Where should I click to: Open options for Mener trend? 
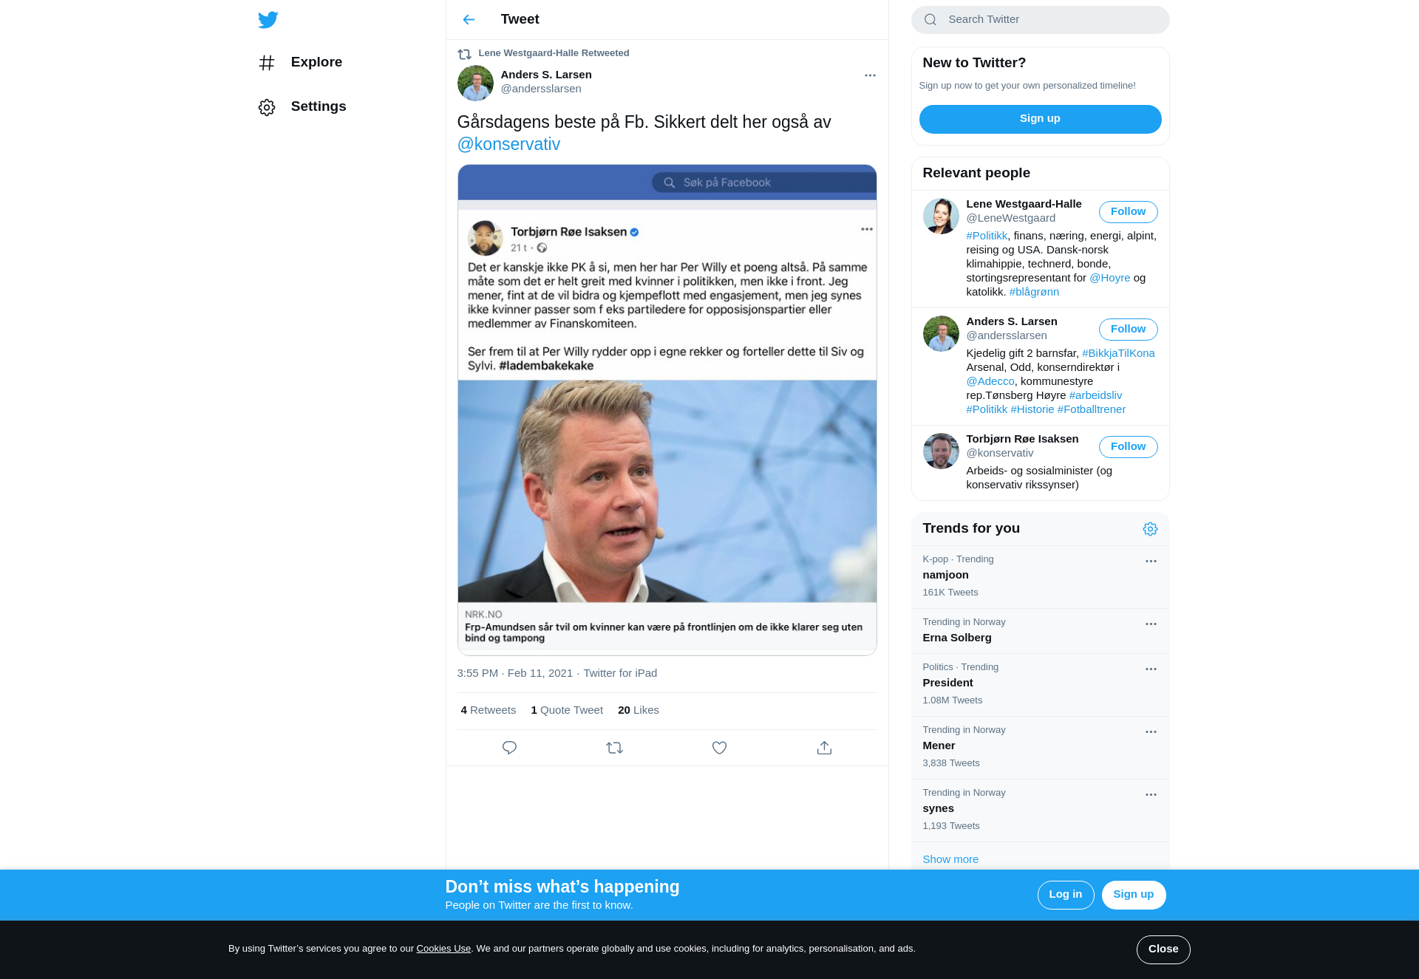pyautogui.click(x=1151, y=732)
